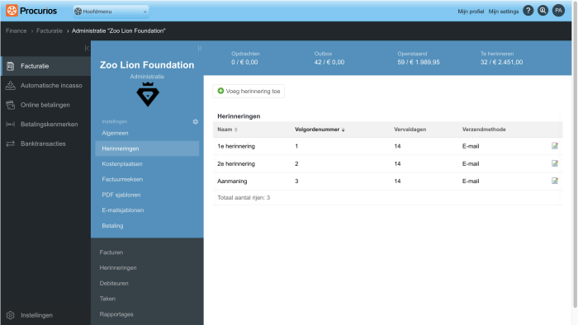Click the Openstaand statistic
578x325 pixels.
coord(419,59)
